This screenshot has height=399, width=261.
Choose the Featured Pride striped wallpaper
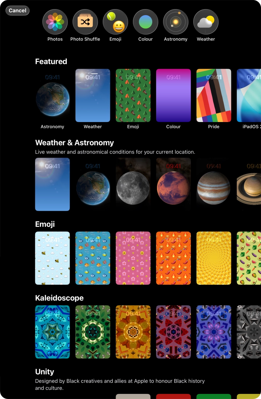[214, 95]
